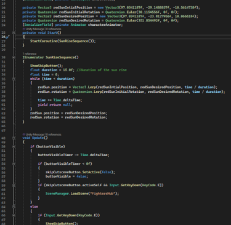
Task: Collapse the if (buttonVisibleTimer < 0f) block
Action: coord(14,164)
